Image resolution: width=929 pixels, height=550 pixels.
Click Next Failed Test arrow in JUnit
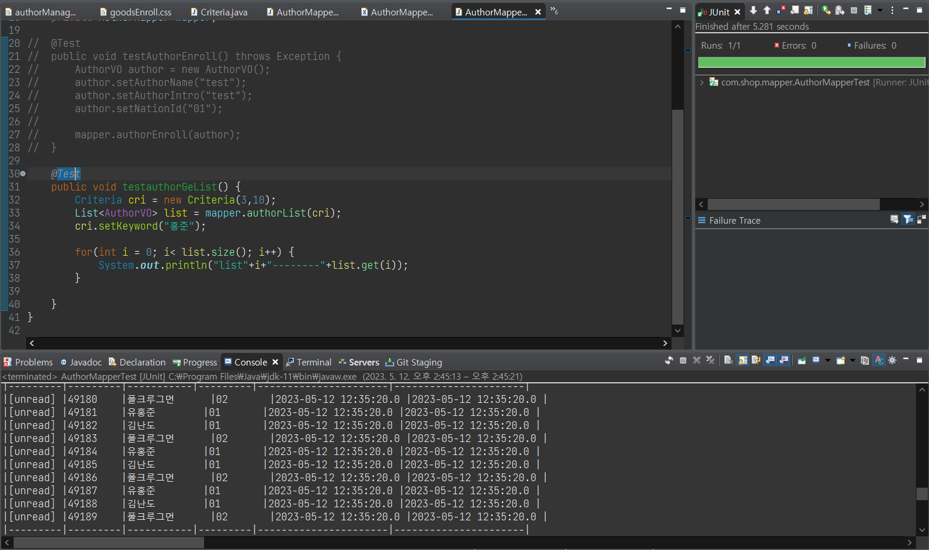click(753, 10)
